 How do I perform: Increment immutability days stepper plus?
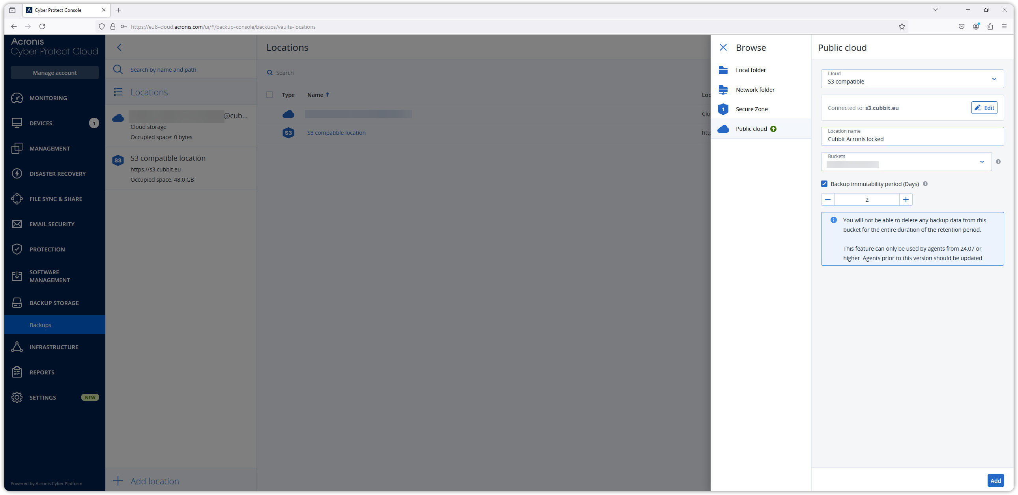[906, 199]
